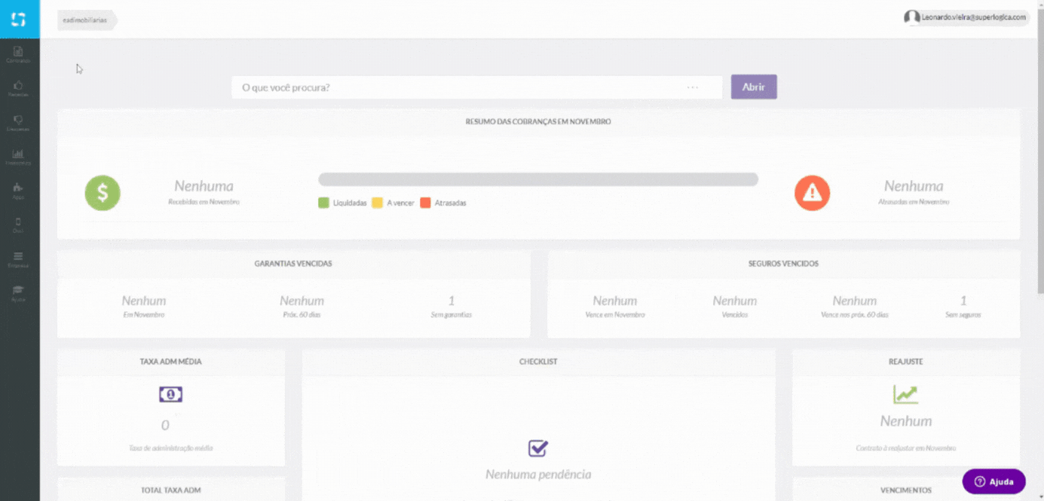Click the 'Resumo das cobranças em Novembro' header
1044x501 pixels.
tap(538, 121)
